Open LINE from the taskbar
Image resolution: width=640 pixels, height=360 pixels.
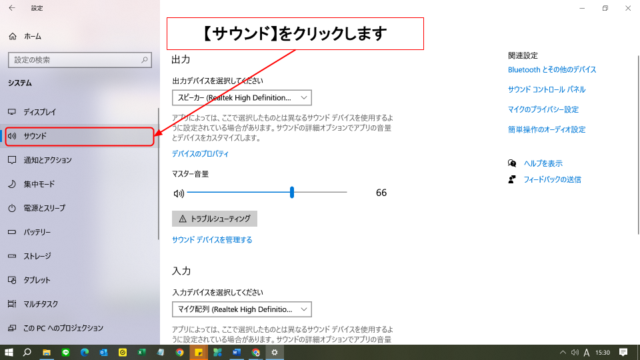(x=65, y=352)
